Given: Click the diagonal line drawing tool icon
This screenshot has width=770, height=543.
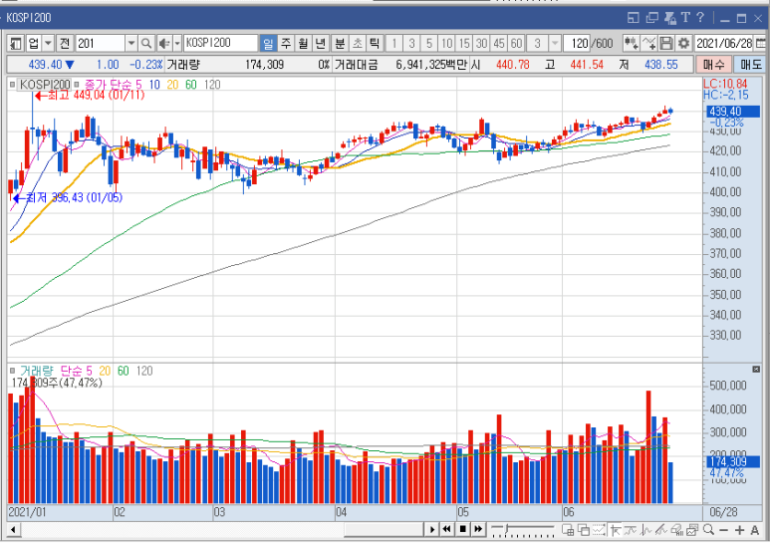Looking at the screenshot, I should click(x=661, y=530).
